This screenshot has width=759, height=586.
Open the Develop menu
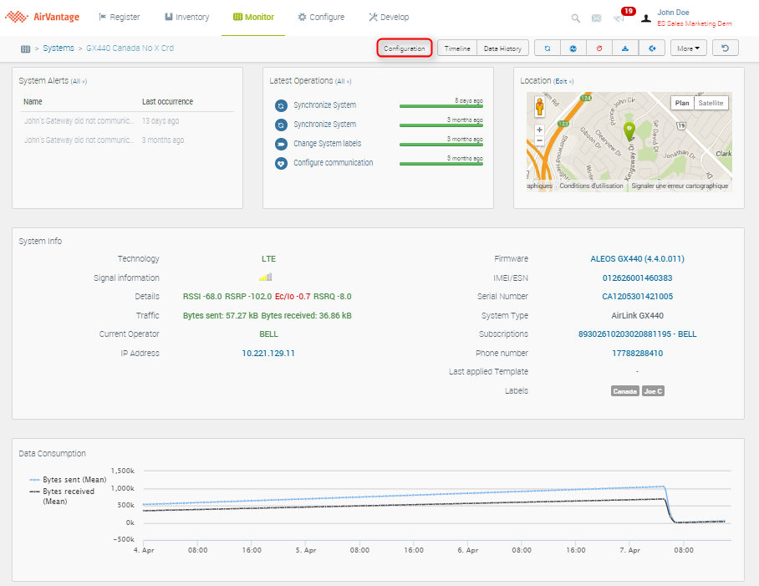click(x=389, y=17)
